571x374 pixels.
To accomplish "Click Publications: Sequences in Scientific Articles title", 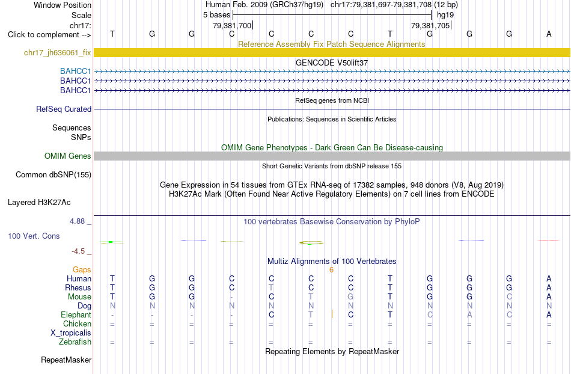I will (332, 119).
